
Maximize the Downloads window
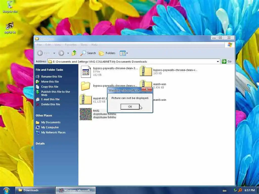click(220, 38)
